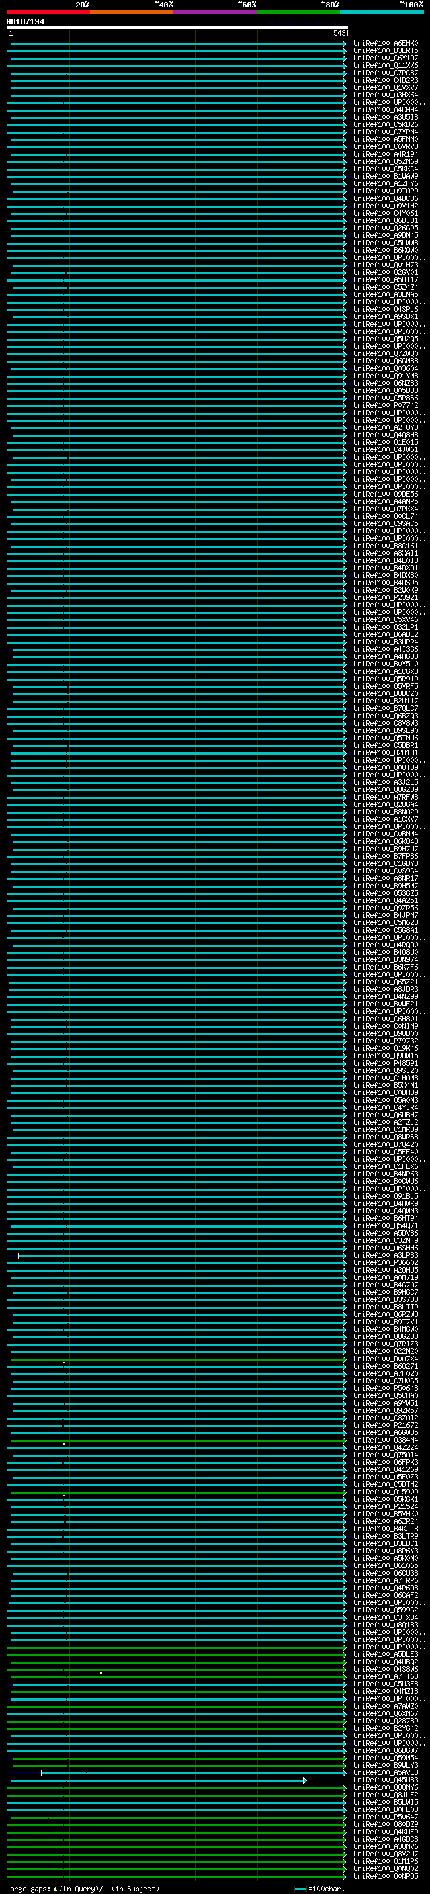Select the UniRef100_P50648 label

[386, 1388]
